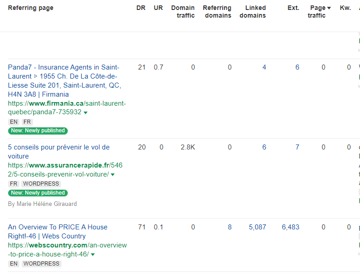Click the Ext. column header
The image size is (360, 275).
(x=294, y=8)
